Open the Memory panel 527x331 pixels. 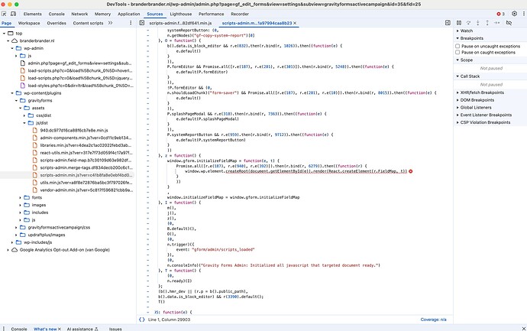coord(102,14)
